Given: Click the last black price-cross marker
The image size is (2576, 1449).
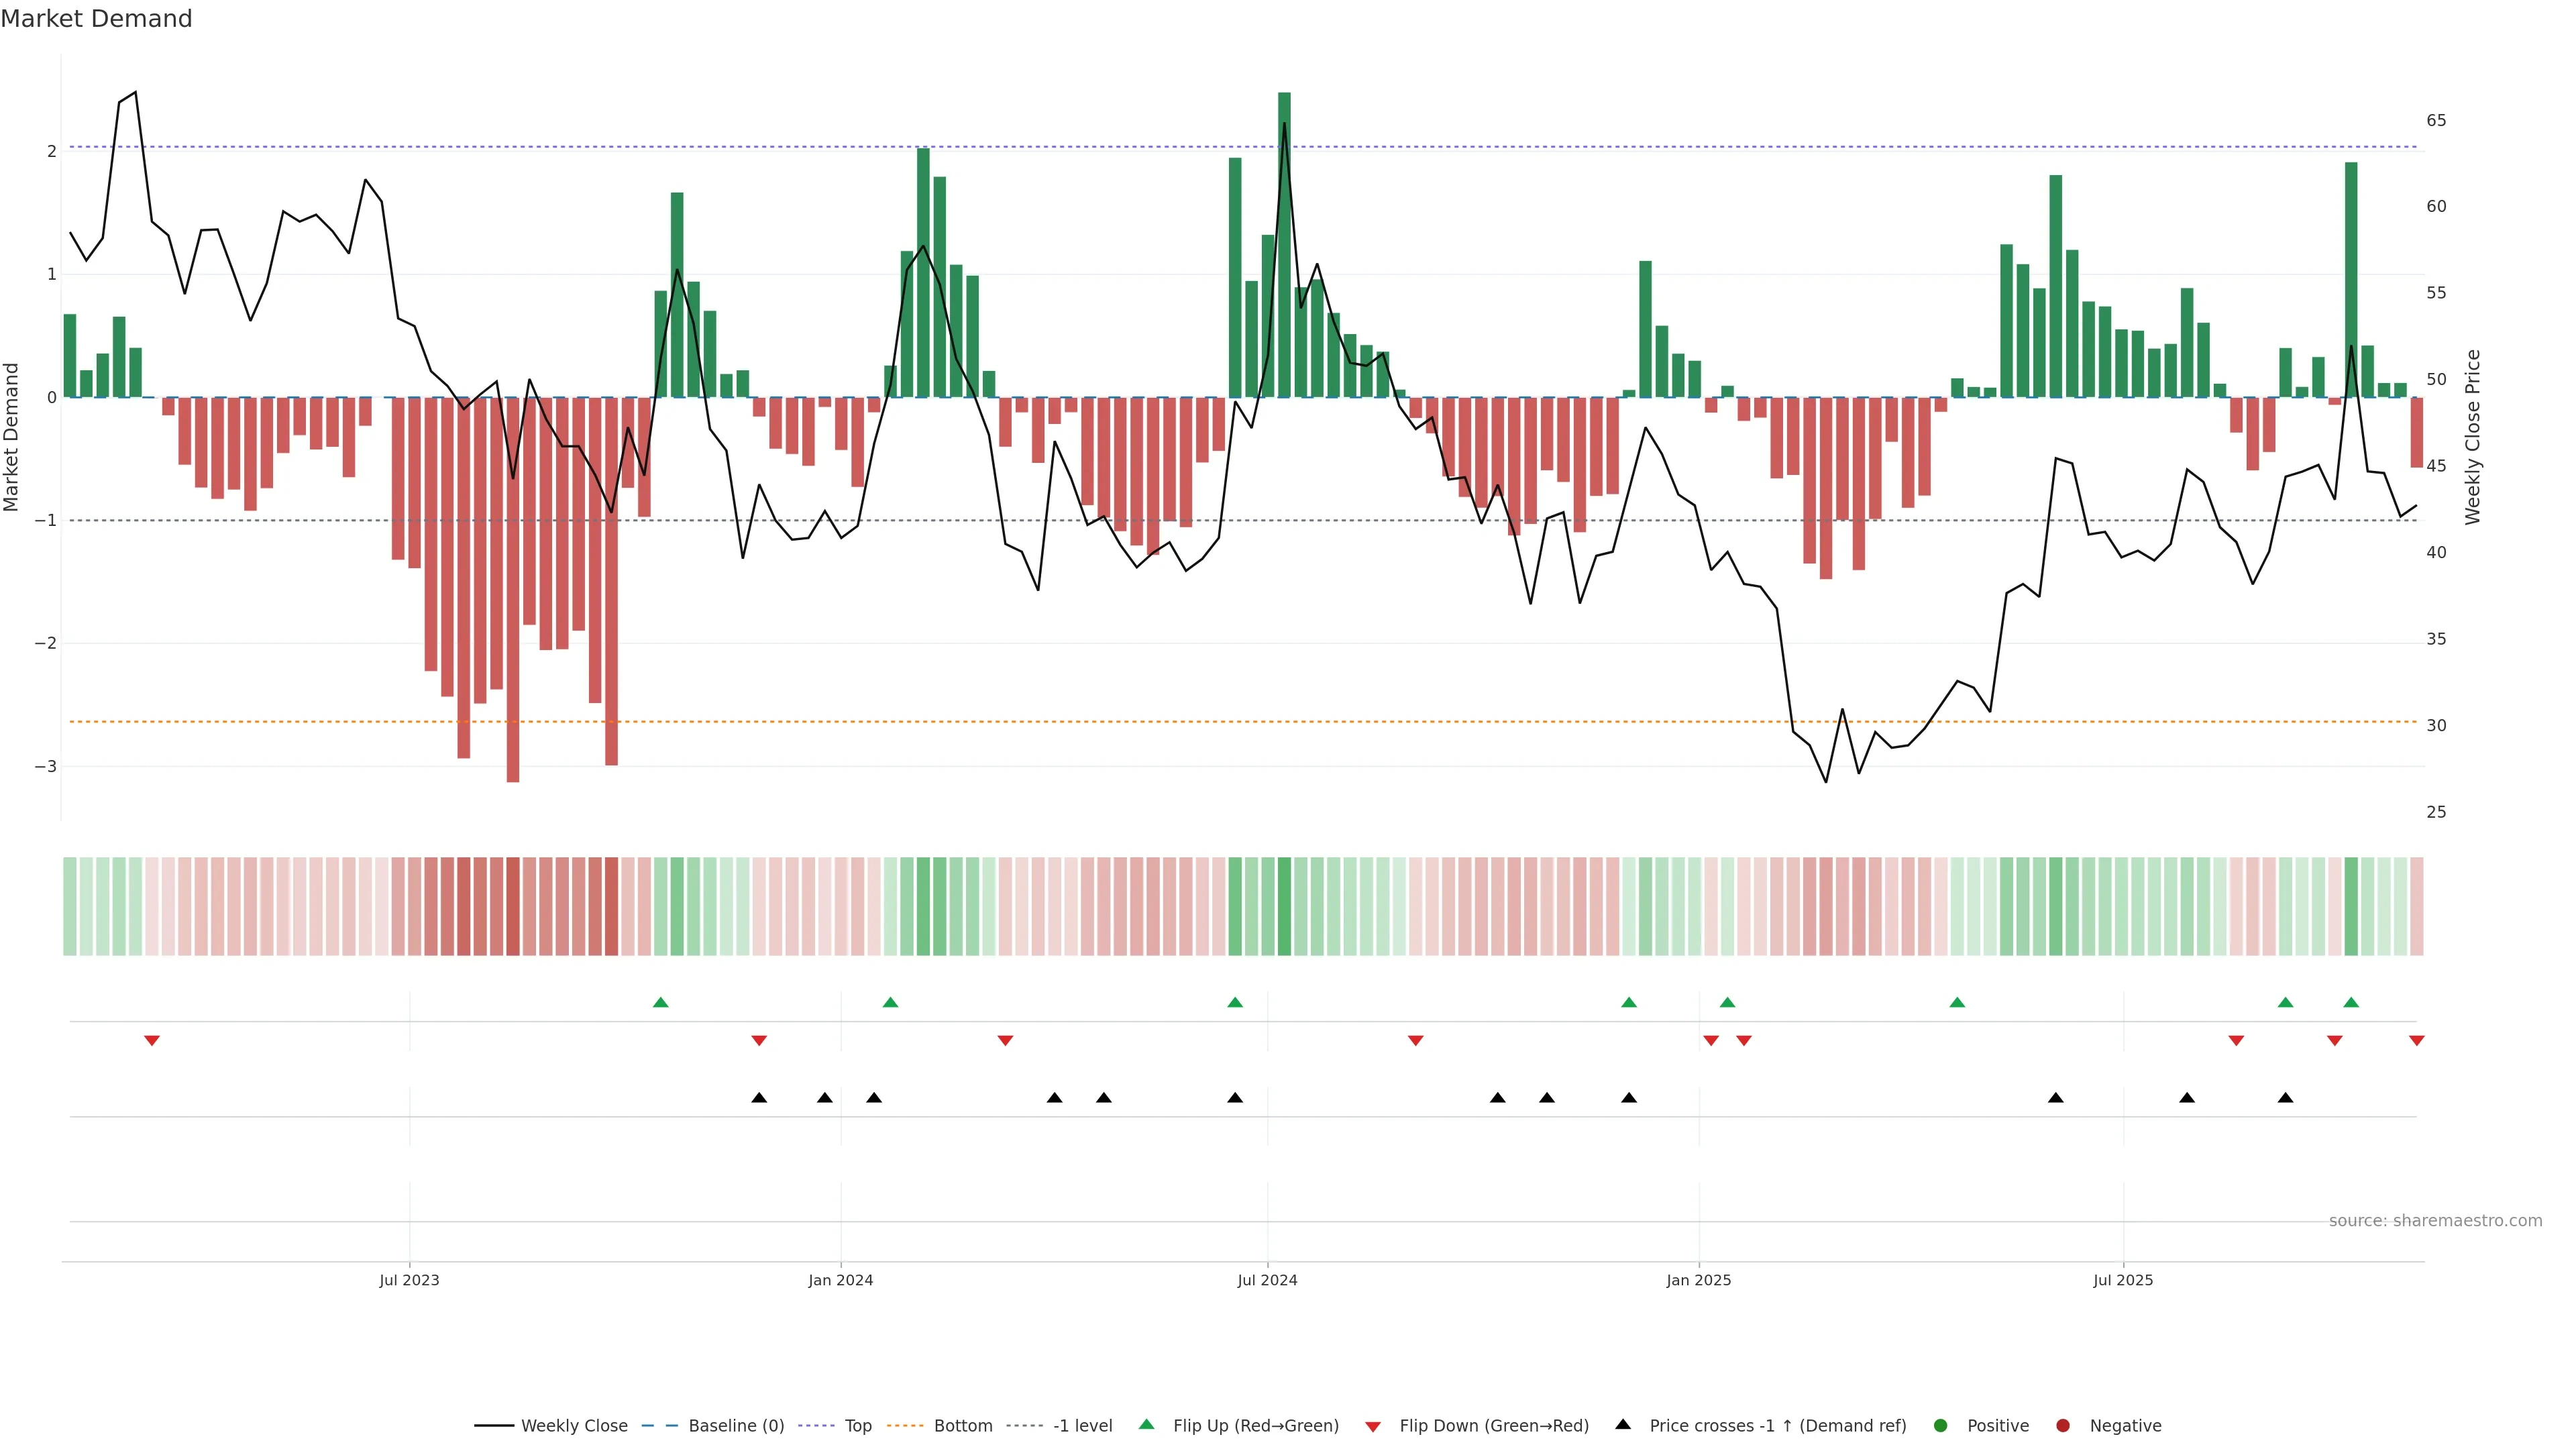Looking at the screenshot, I should (x=2285, y=1098).
